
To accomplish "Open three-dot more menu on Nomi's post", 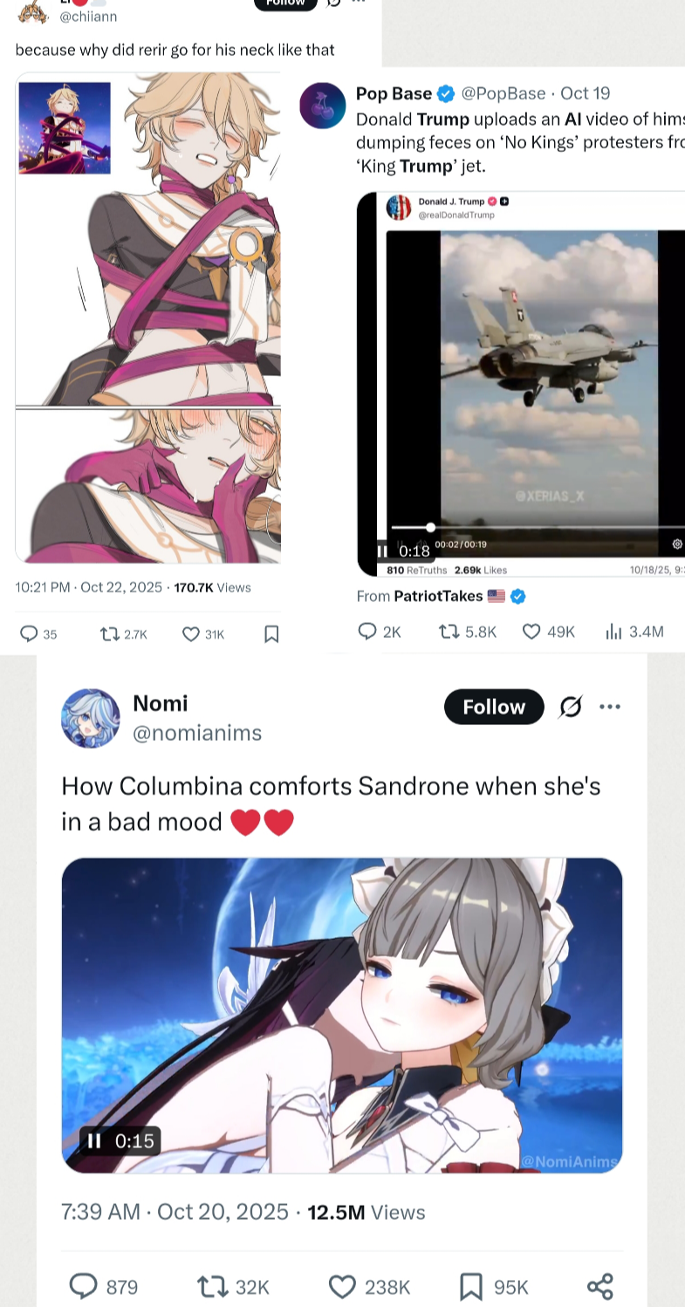I will click(610, 707).
